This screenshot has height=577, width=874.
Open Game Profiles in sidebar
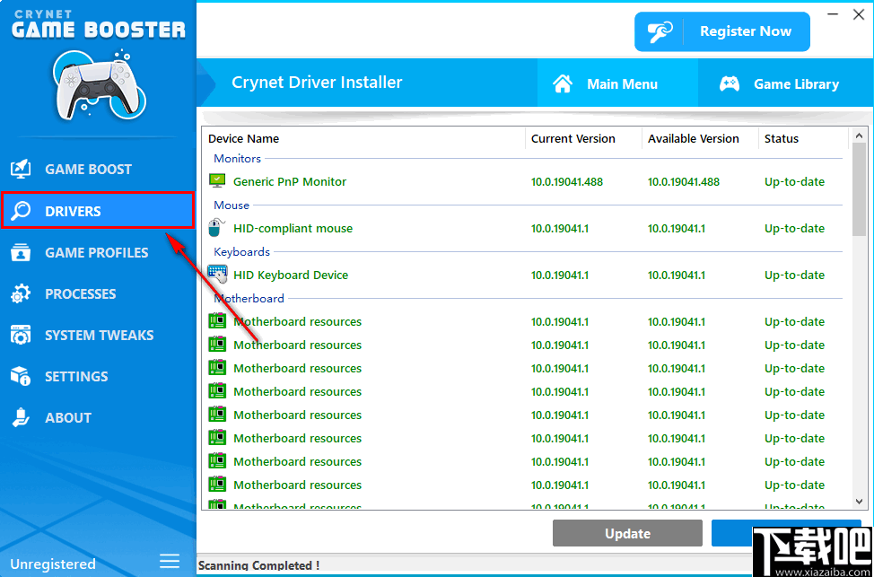point(98,252)
